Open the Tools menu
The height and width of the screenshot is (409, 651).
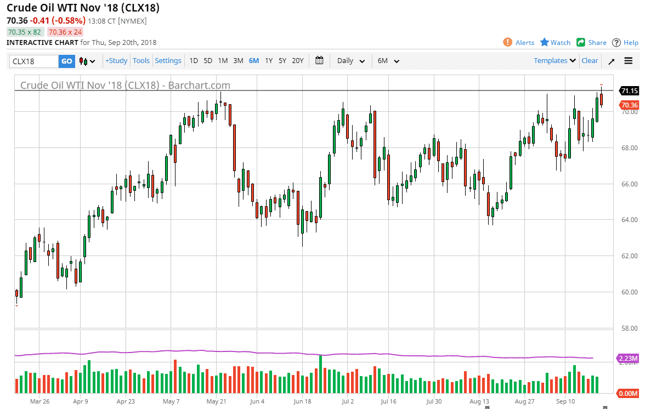[141, 61]
